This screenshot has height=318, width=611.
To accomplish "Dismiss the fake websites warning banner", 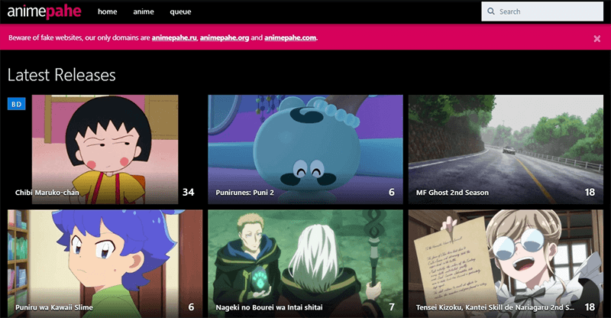I will [596, 38].
